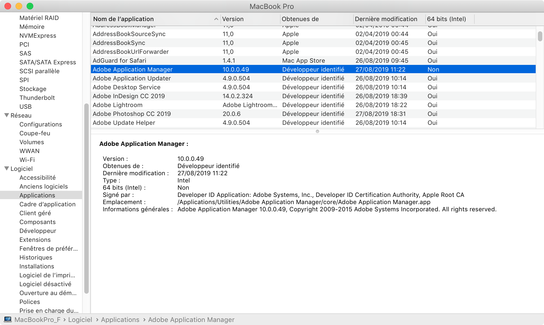544x325 pixels.
Task: Collapse the Logiciel section triangle
Action: [x=7, y=168]
